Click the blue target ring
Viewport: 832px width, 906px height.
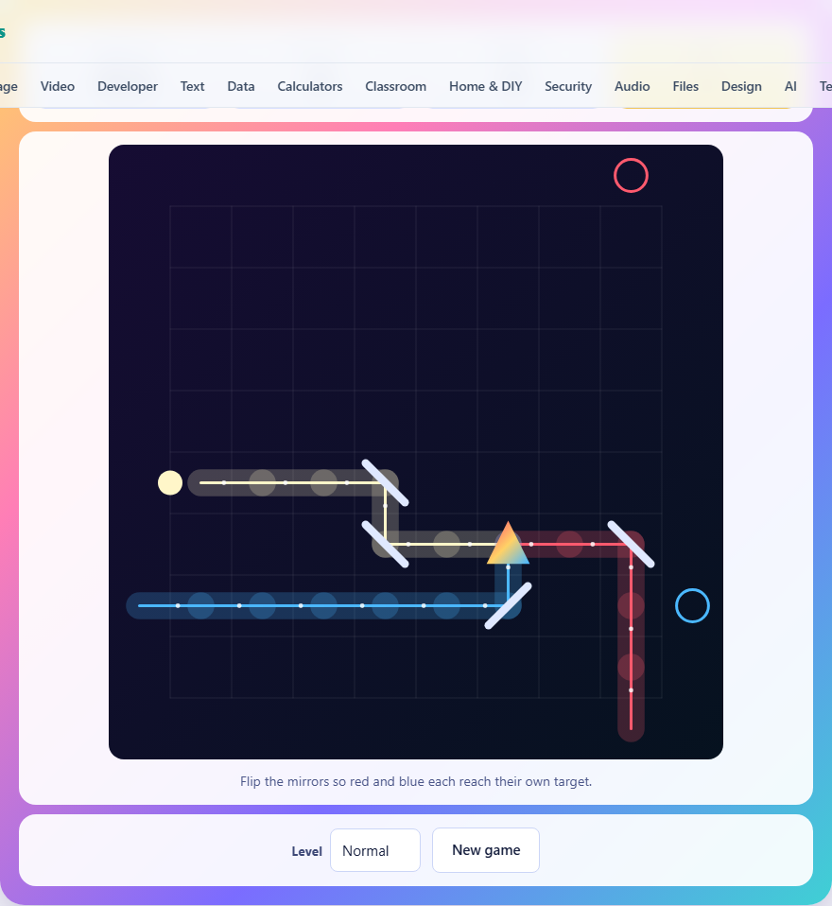click(692, 605)
